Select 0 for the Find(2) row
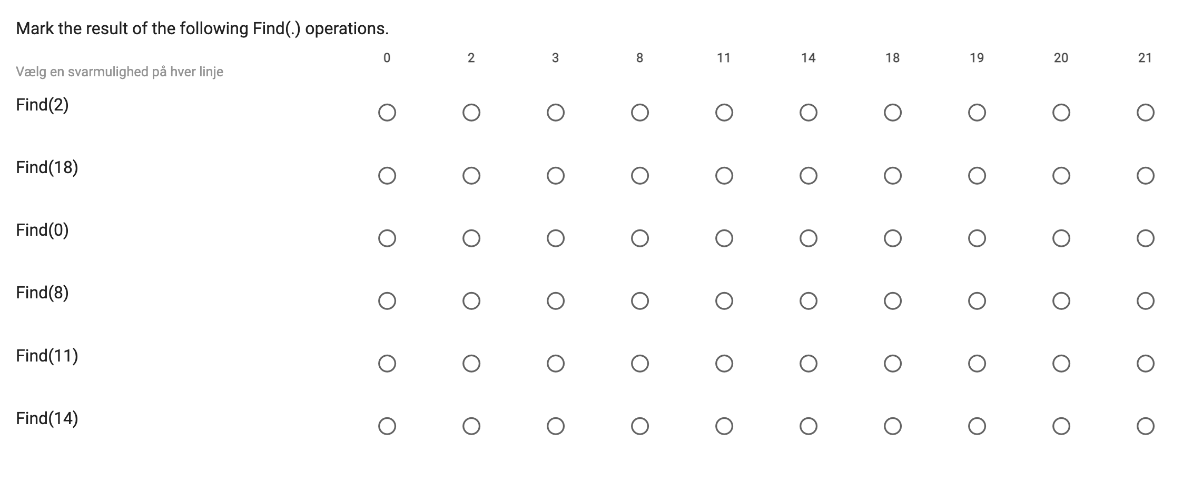The image size is (1183, 482). click(x=387, y=113)
